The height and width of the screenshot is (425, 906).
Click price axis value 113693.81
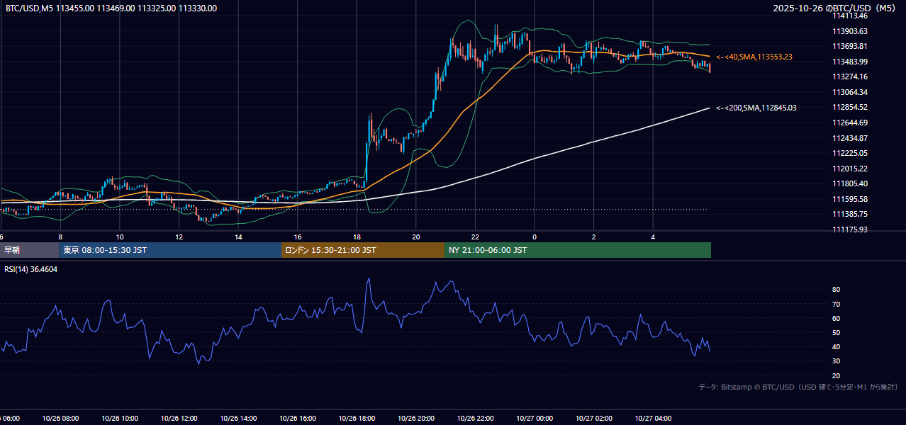click(x=849, y=46)
